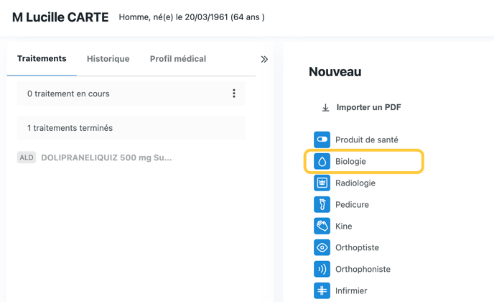Select the Traitements tab
The height and width of the screenshot is (302, 494).
click(42, 59)
